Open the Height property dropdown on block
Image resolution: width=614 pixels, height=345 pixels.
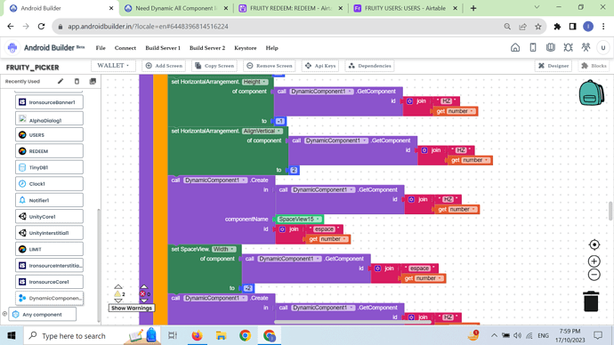pyautogui.click(x=254, y=82)
